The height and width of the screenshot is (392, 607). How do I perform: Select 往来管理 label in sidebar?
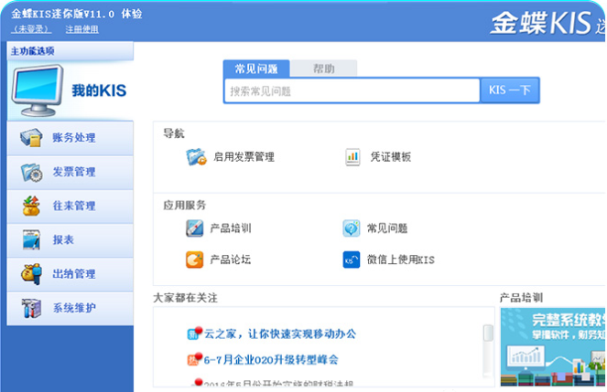point(74,206)
